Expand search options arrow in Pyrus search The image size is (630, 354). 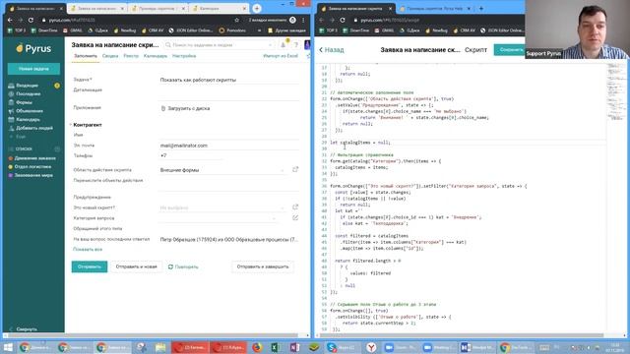270,45
